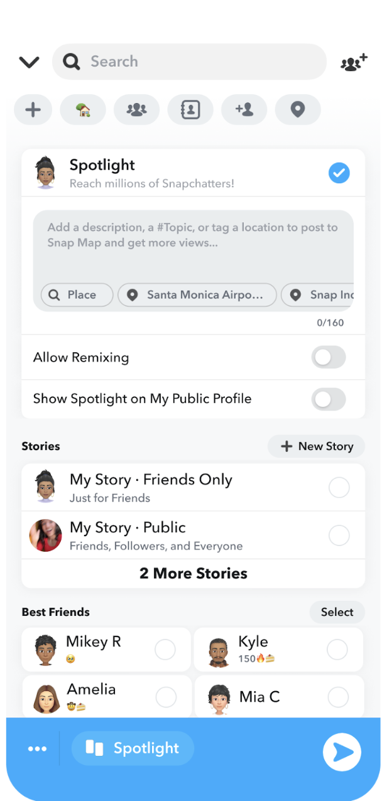The image size is (382, 801).
Task: Click the Spotlight pill in bottom bar
Action: (133, 748)
